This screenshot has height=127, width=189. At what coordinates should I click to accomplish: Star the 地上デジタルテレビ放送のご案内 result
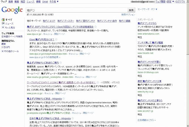tap(61, 62)
